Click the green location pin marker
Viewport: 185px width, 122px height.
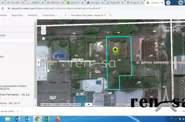click(115, 51)
